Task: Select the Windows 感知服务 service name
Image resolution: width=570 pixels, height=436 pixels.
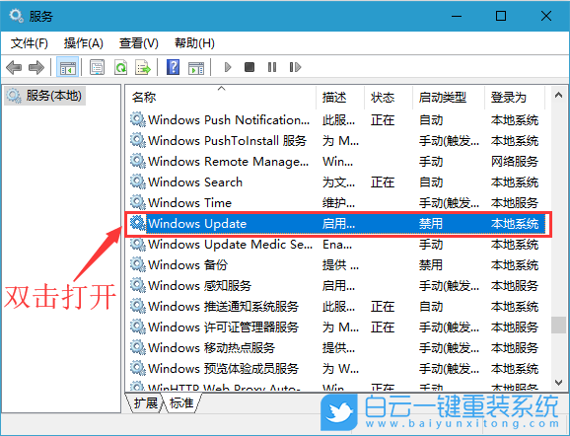Action: [x=199, y=285]
